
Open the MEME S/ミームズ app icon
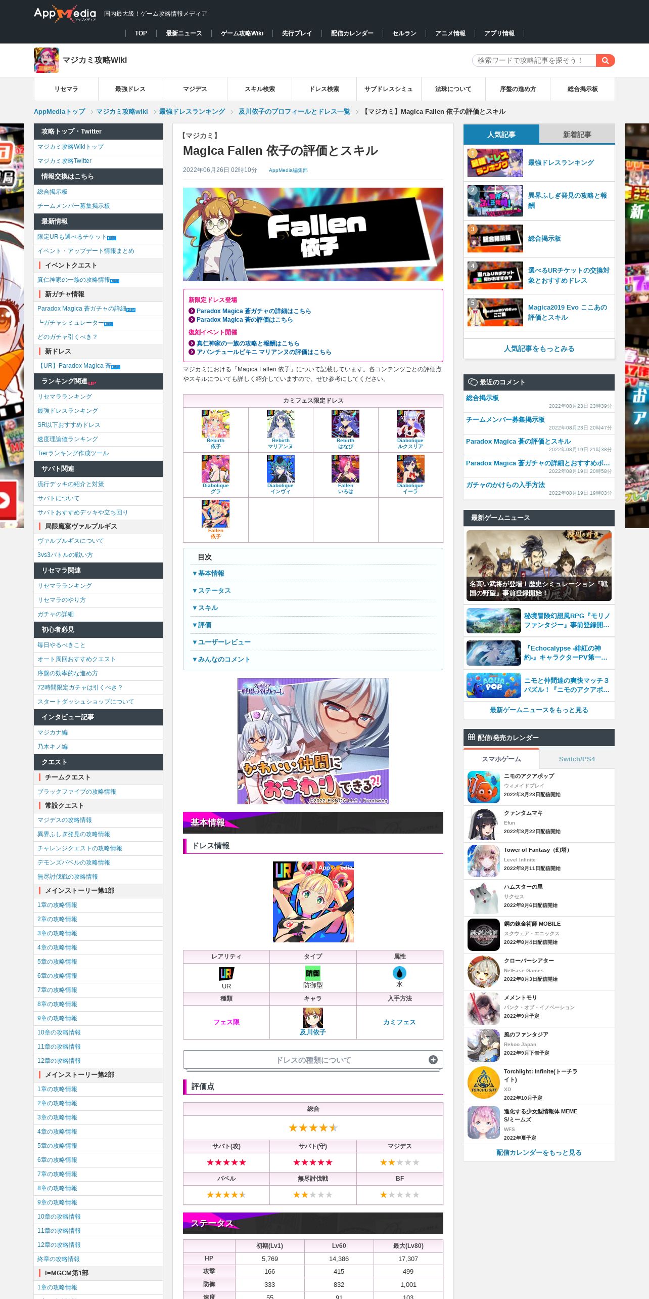click(484, 1122)
